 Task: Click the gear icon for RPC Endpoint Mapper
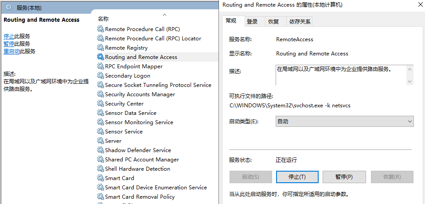pos(100,67)
